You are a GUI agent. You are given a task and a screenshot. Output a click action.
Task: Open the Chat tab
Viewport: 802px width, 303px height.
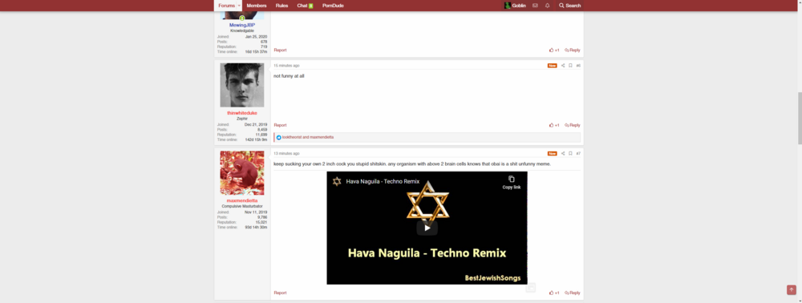(x=305, y=6)
